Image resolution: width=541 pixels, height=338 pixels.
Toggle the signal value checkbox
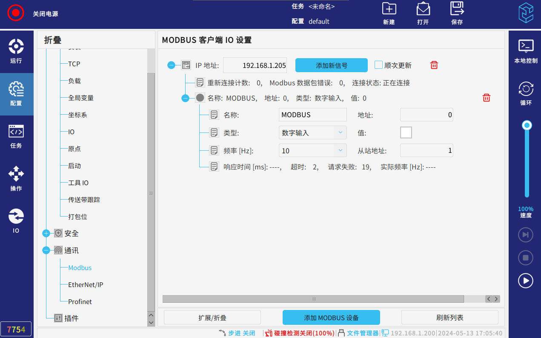(x=406, y=132)
